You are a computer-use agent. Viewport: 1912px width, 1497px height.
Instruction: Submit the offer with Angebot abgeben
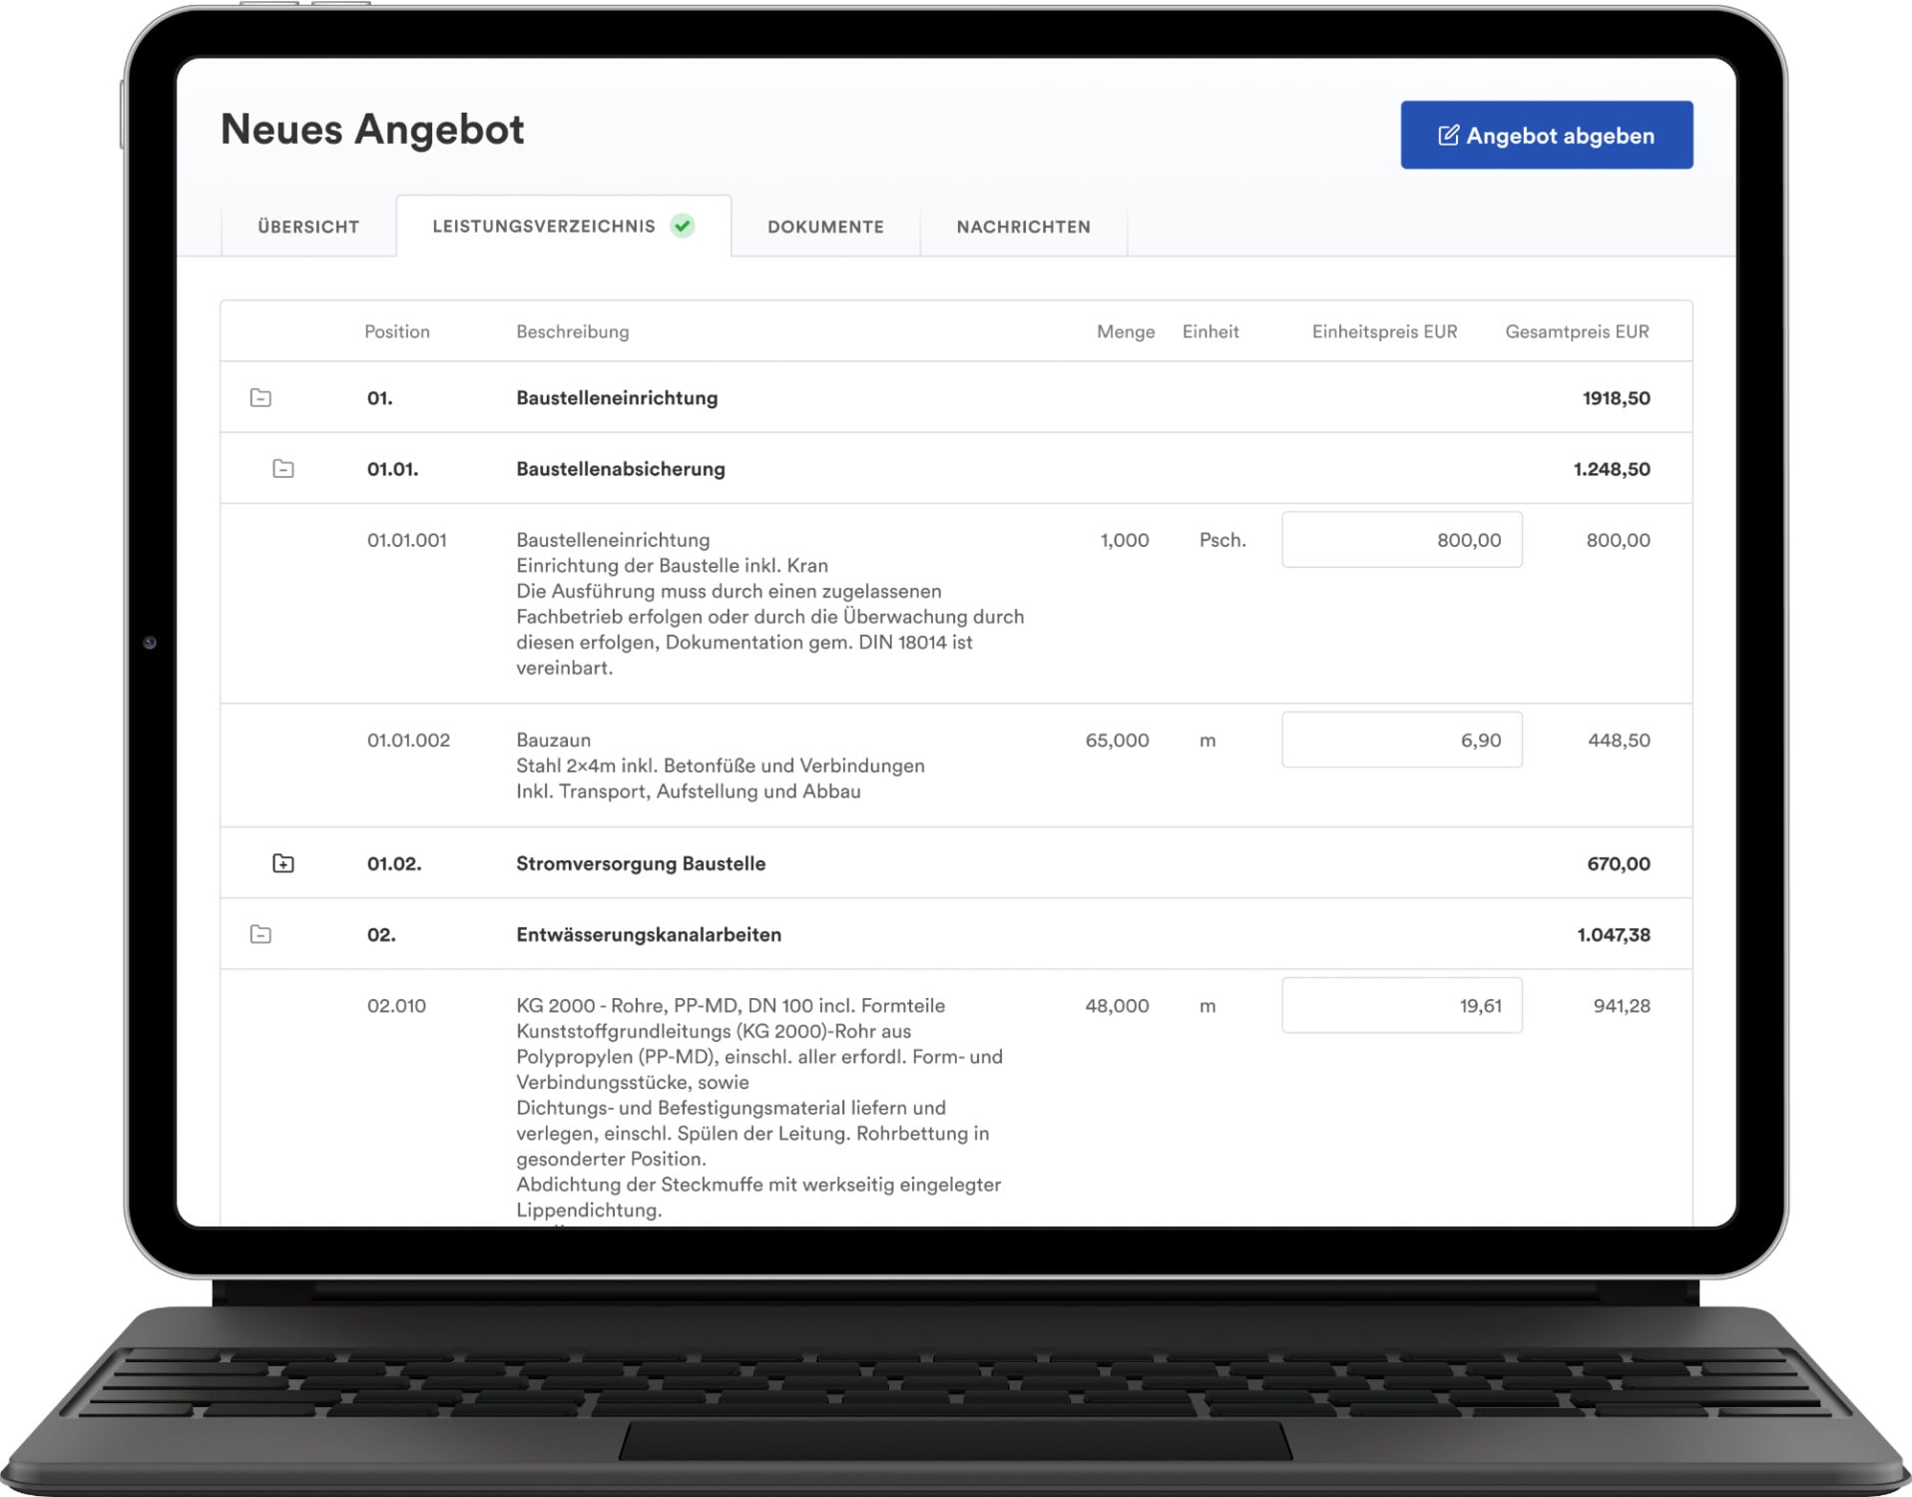tap(1546, 135)
